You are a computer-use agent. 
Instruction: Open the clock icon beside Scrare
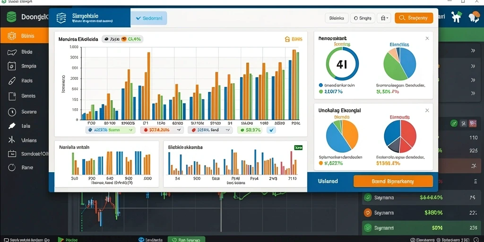12,112
